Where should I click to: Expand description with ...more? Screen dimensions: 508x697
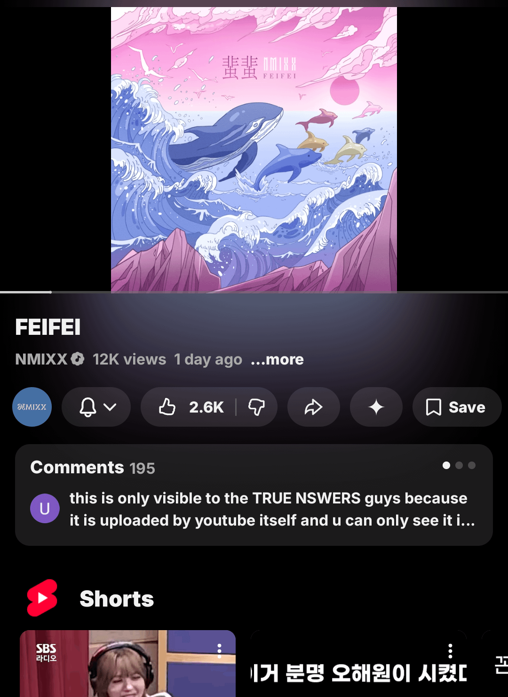coord(277,359)
